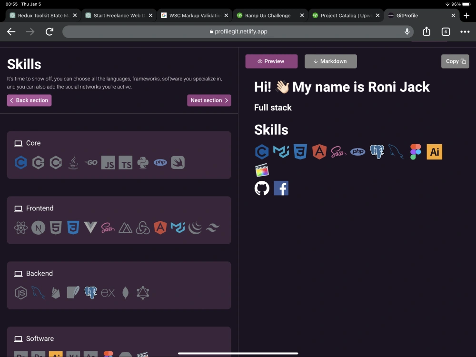Copy the generated profile
Image resolution: width=476 pixels, height=357 pixels.
[x=455, y=61]
